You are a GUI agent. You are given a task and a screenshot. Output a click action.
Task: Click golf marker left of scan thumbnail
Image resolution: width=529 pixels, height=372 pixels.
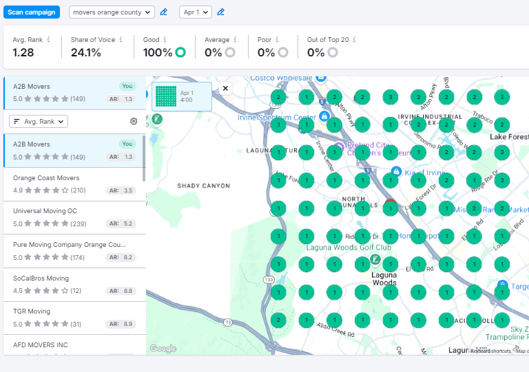pos(157,119)
